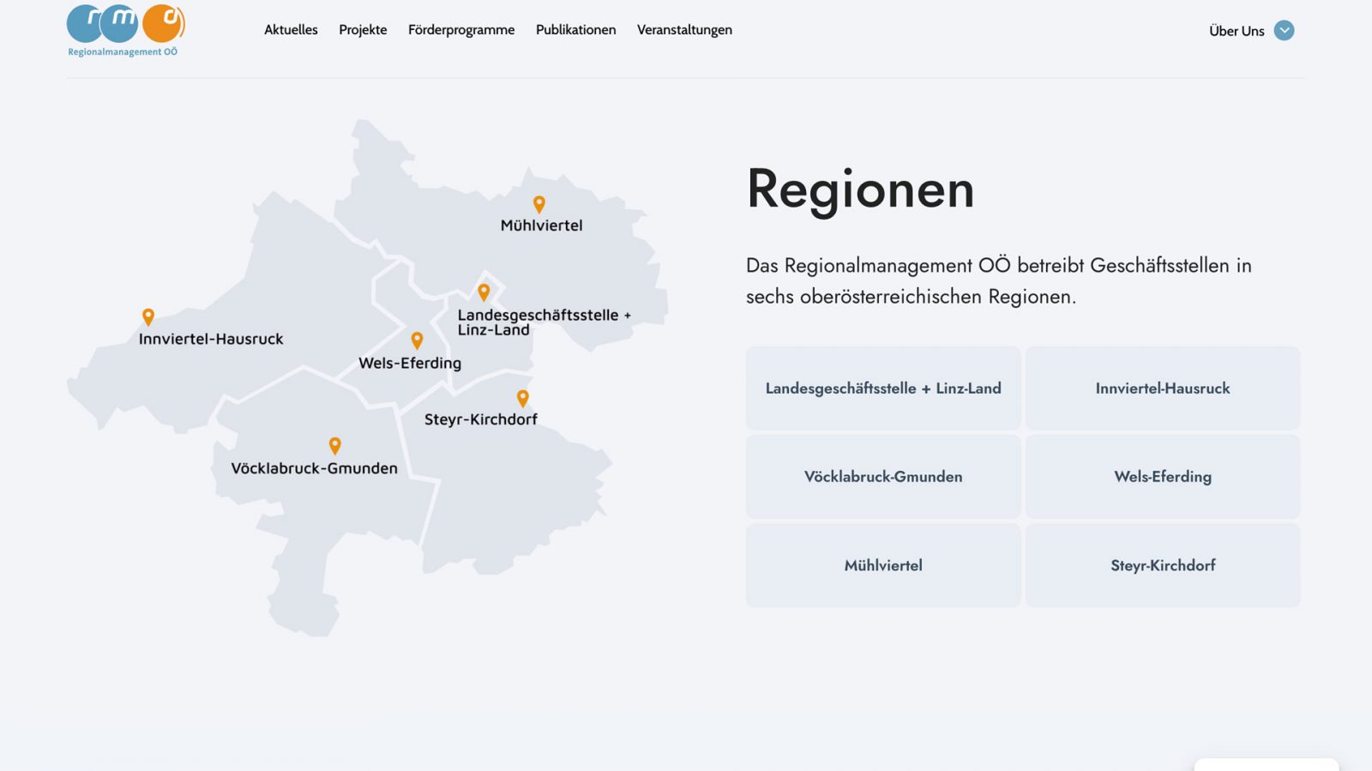Click the Wels-Eferding map pin

417,340
